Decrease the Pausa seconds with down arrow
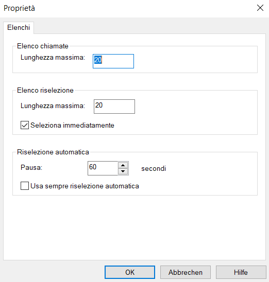Screen dimensions: 269x282 123,171
